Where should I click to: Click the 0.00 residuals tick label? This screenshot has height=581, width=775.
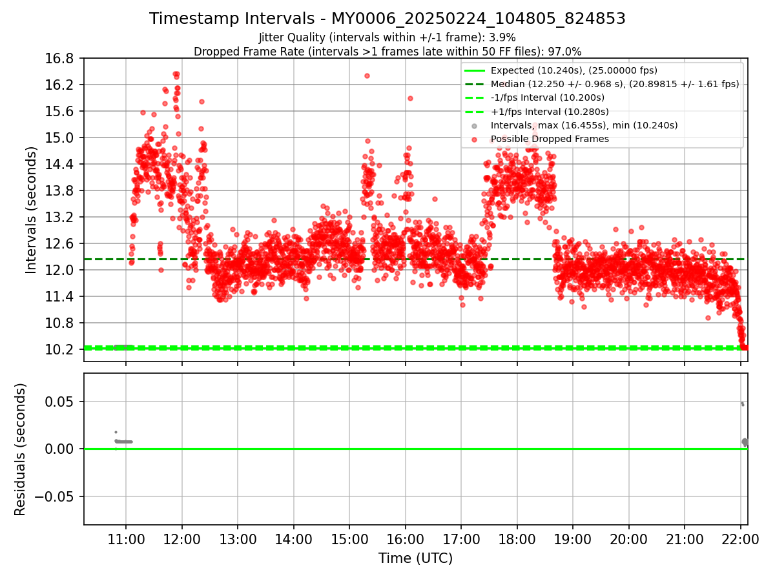61,449
